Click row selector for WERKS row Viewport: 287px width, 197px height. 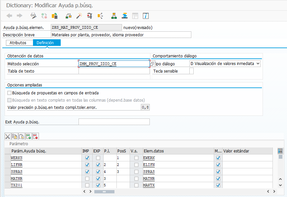8,158
